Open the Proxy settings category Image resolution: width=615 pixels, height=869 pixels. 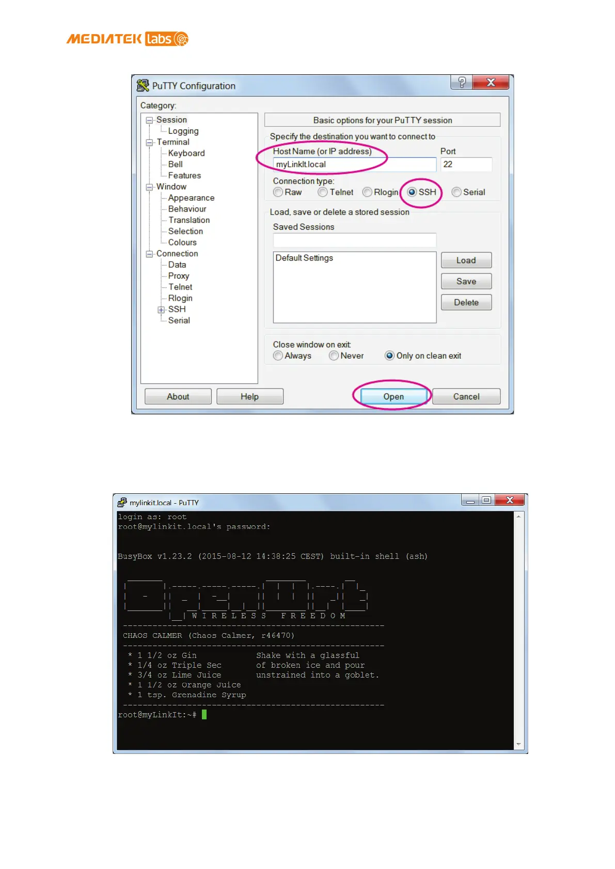[179, 276]
